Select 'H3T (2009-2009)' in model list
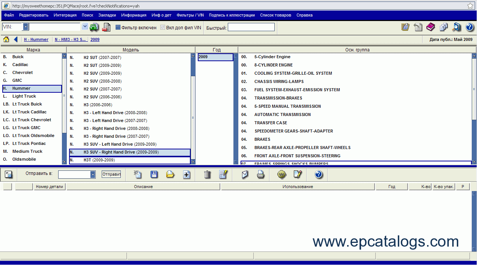Image resolution: width=477 pixels, height=265 pixels. 99,160
